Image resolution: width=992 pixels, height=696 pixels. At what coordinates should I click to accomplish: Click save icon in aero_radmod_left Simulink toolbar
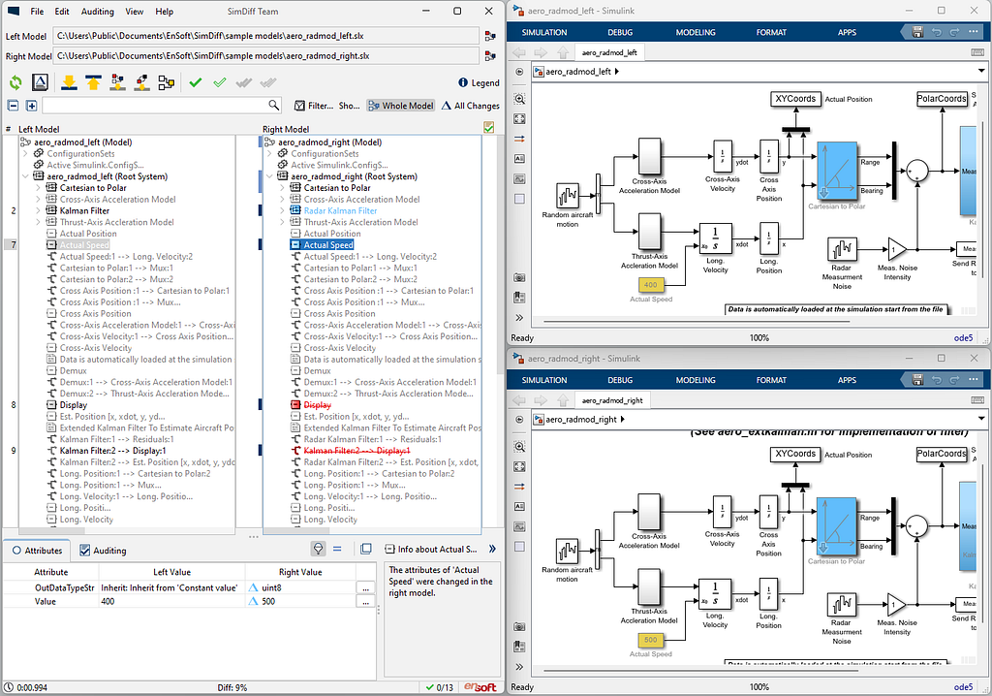pos(918,32)
